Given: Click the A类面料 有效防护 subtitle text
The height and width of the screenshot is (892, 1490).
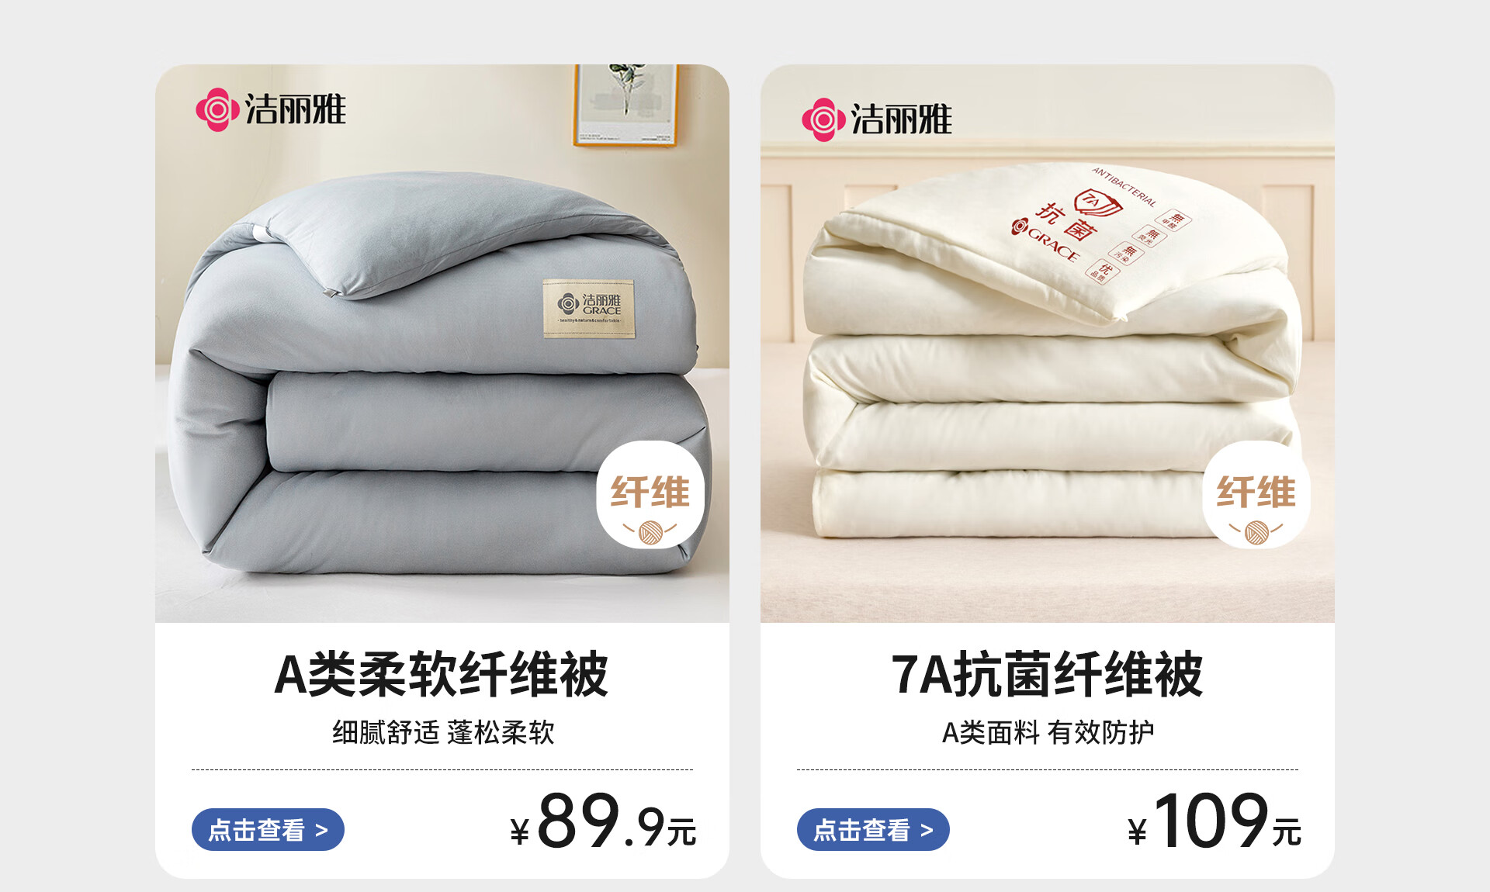Looking at the screenshot, I should point(1048,732).
